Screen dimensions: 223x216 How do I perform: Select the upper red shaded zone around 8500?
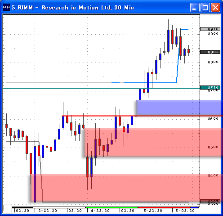coord(153,143)
